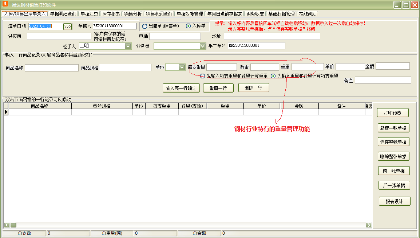Viewport: 420px width, 238px height.
Task: Open the 经手人 dropdown showing 王明
Action: point(128,45)
